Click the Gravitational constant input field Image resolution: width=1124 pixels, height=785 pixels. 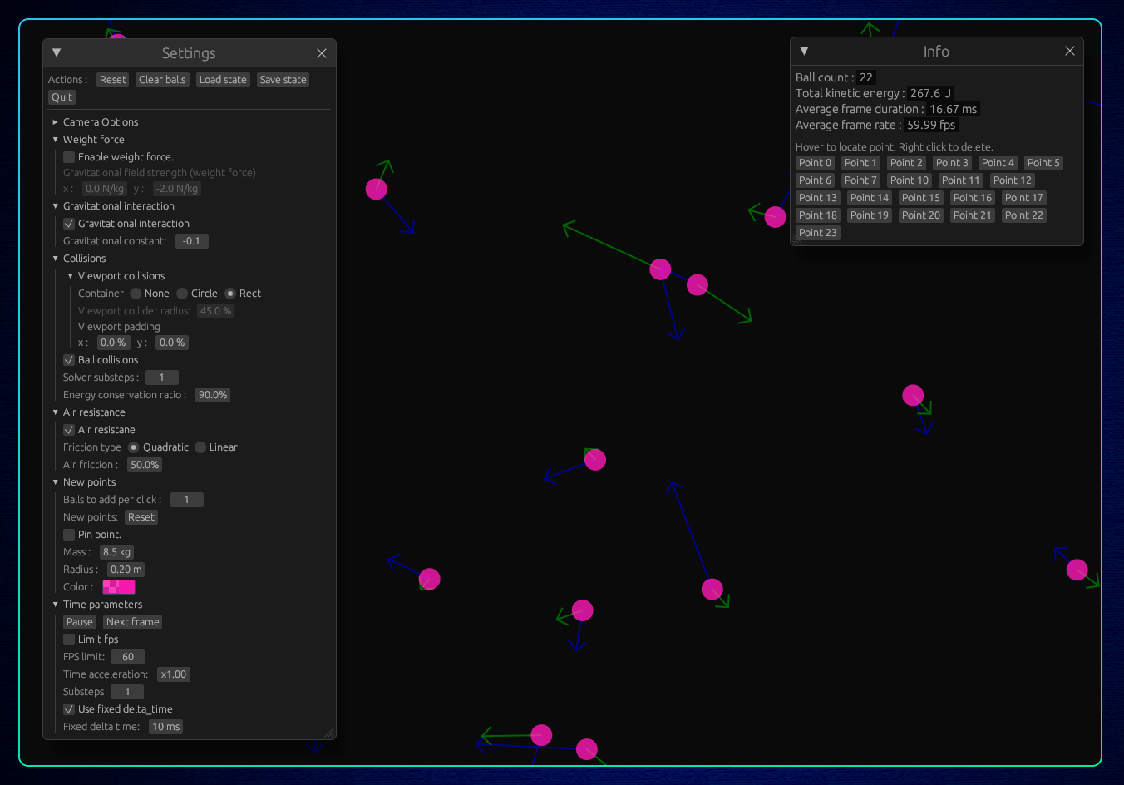192,240
